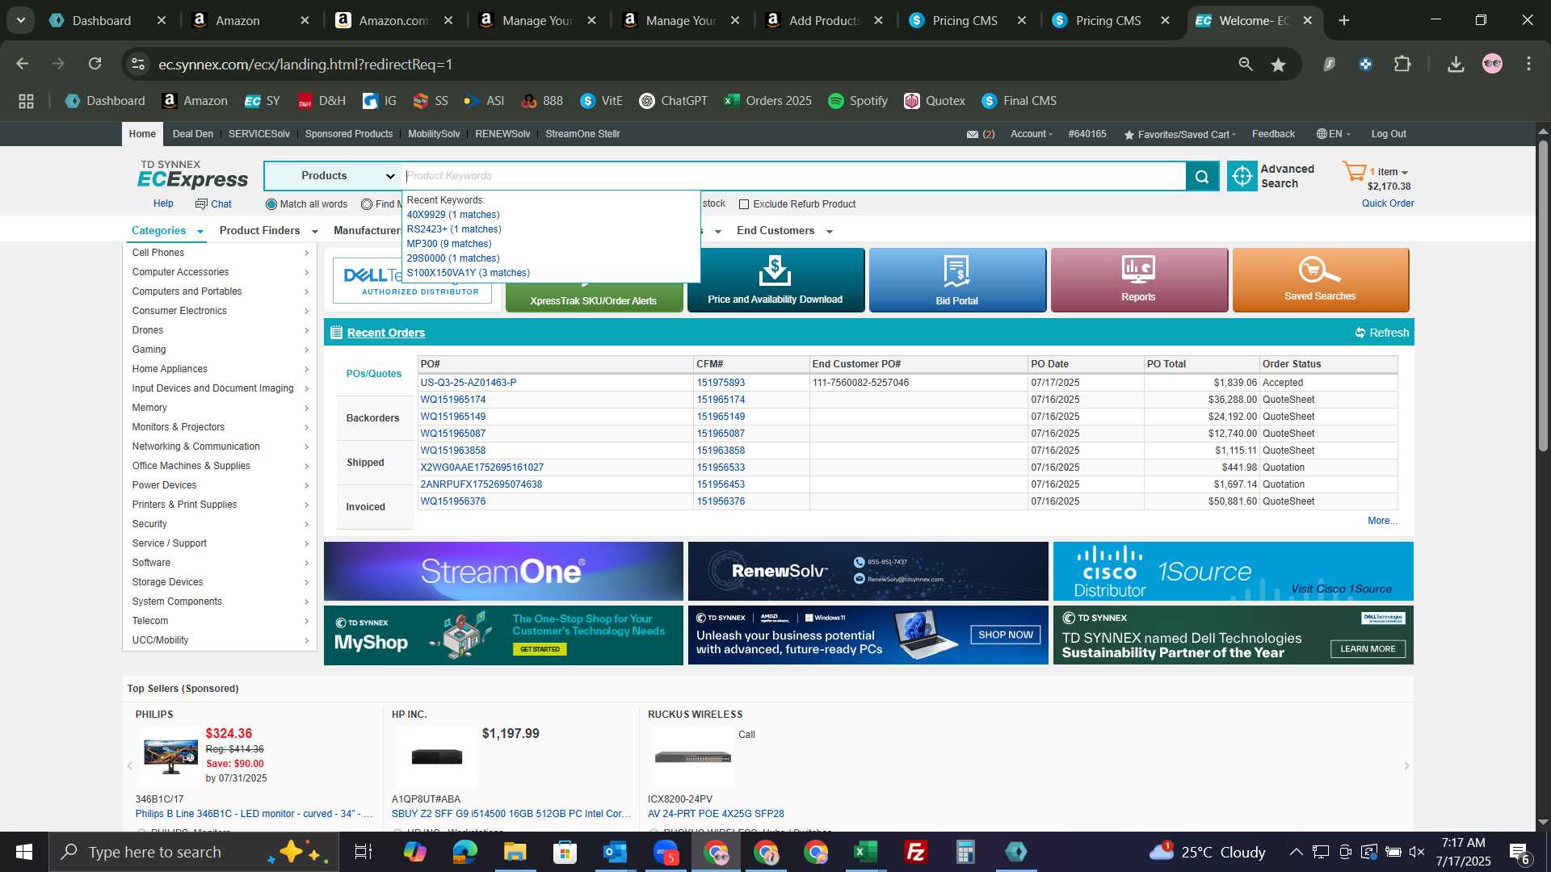This screenshot has width=1551, height=872.
Task: Click the Product Keywords search field
Action: 795,176
